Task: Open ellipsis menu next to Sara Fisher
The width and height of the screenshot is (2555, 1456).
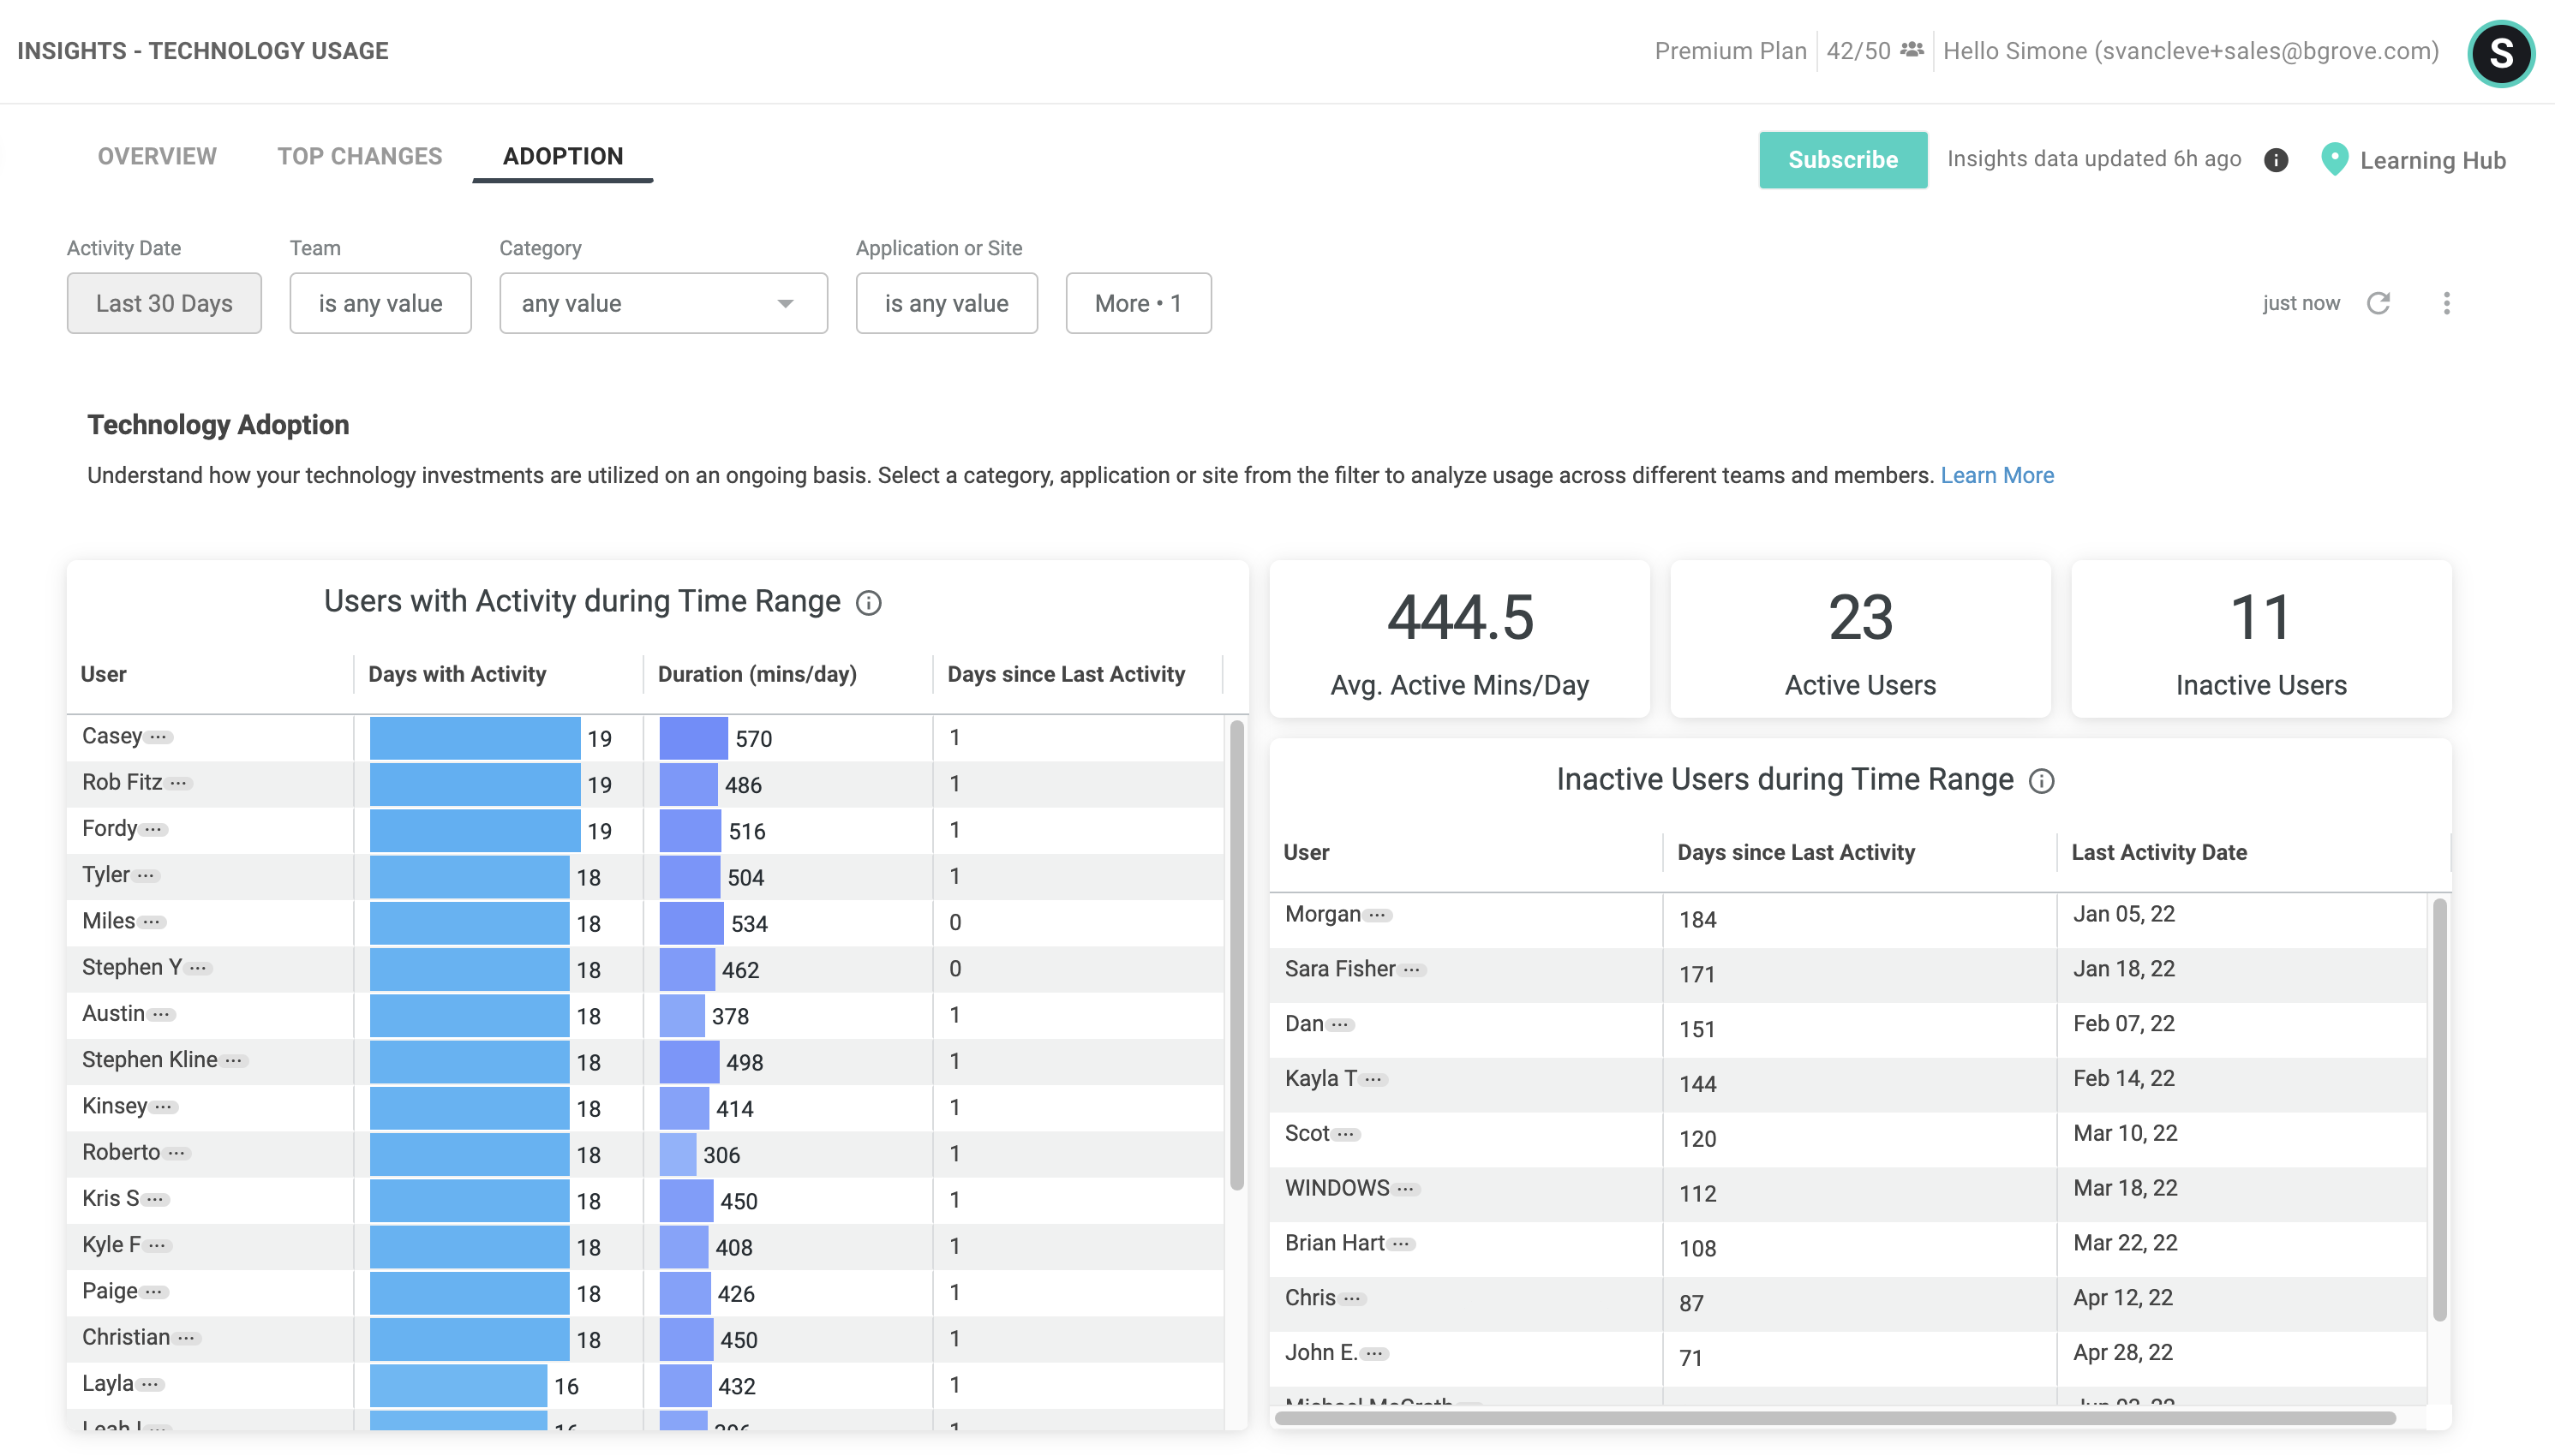Action: tap(1411, 970)
